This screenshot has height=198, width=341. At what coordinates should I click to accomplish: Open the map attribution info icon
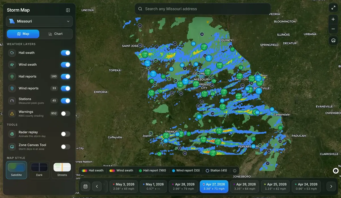coord(336,171)
